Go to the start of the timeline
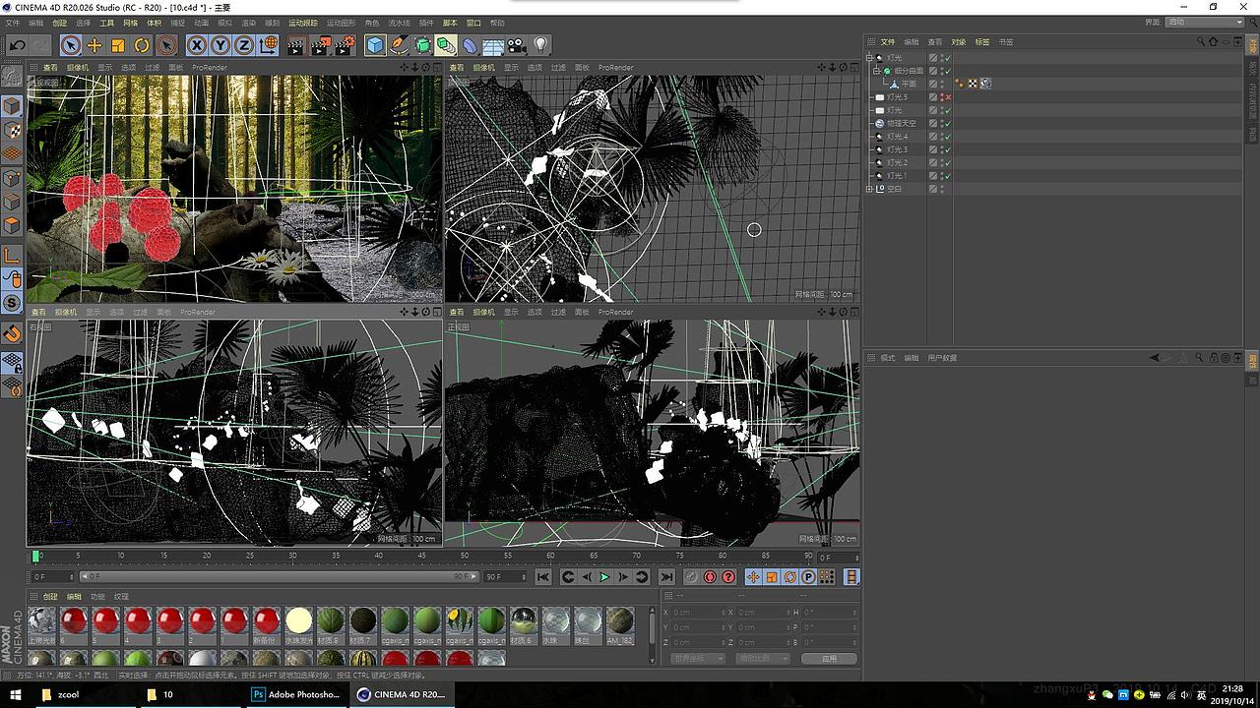The height and width of the screenshot is (708, 1260). pos(543,577)
